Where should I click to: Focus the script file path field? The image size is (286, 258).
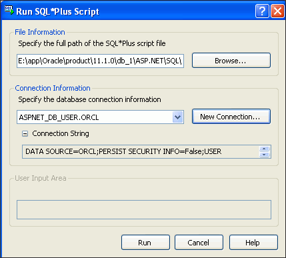(100, 61)
